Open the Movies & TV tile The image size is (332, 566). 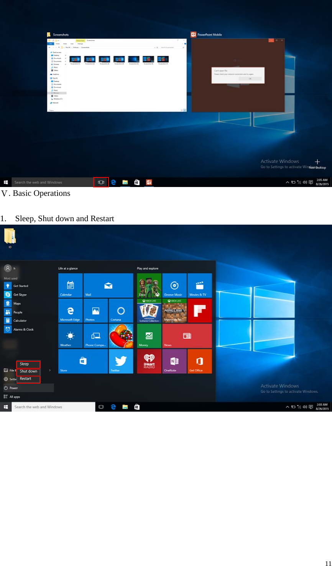pyautogui.click(x=200, y=285)
